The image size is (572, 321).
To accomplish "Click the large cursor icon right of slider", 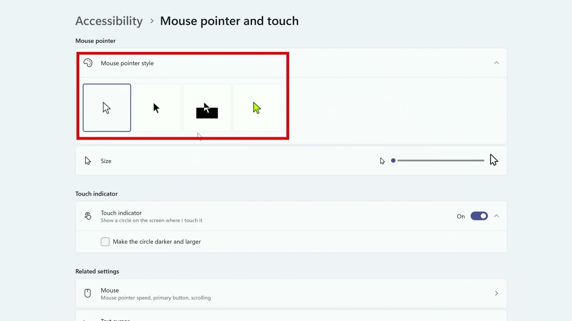I will [x=493, y=160].
